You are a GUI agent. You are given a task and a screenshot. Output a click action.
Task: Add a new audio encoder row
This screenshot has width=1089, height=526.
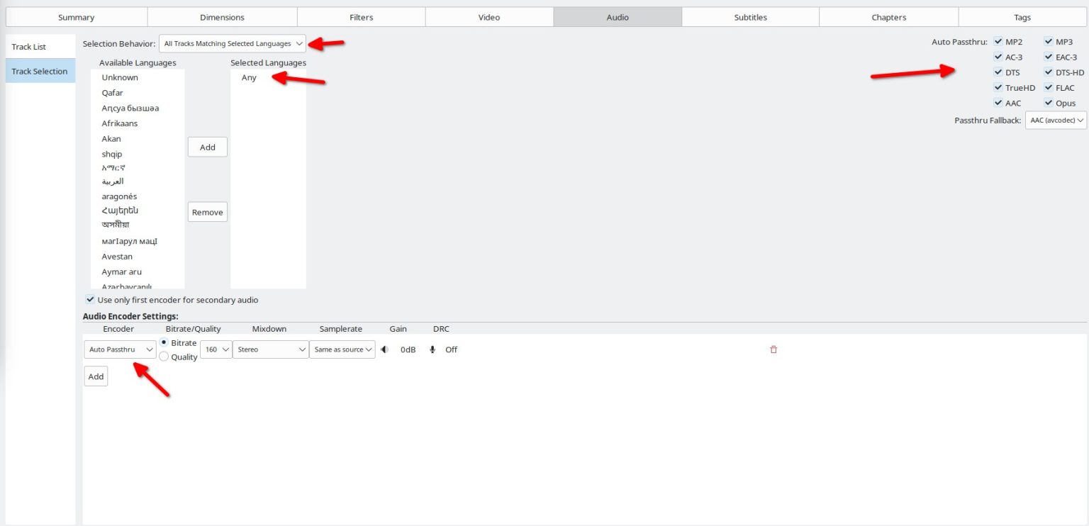click(x=96, y=376)
